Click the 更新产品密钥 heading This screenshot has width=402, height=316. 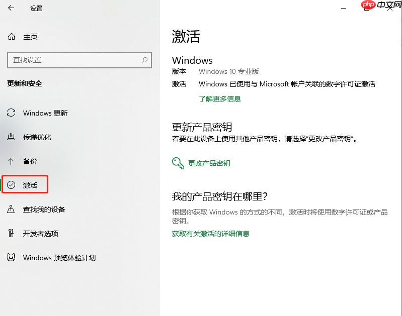point(202,127)
